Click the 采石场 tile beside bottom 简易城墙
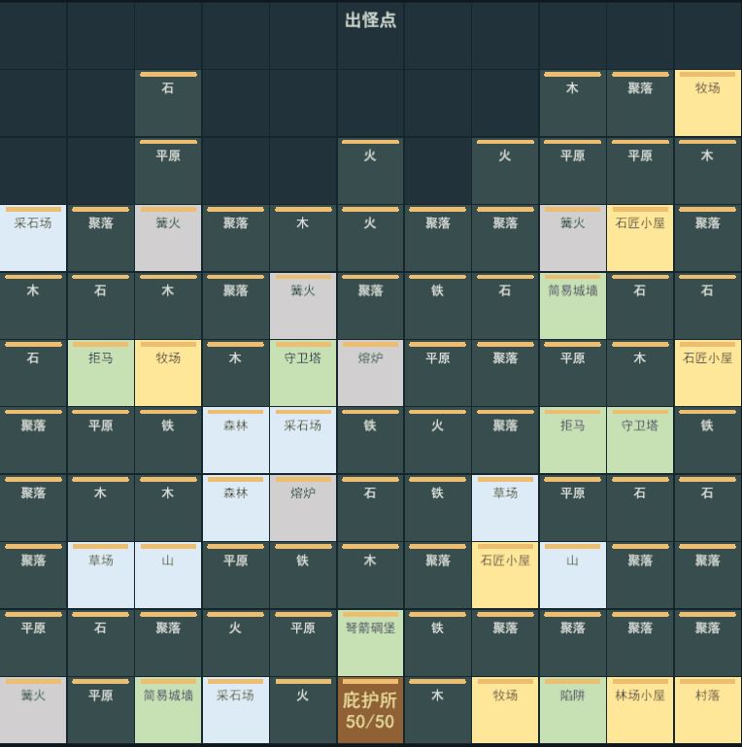Screen dimensions: 742x747 tap(235, 710)
